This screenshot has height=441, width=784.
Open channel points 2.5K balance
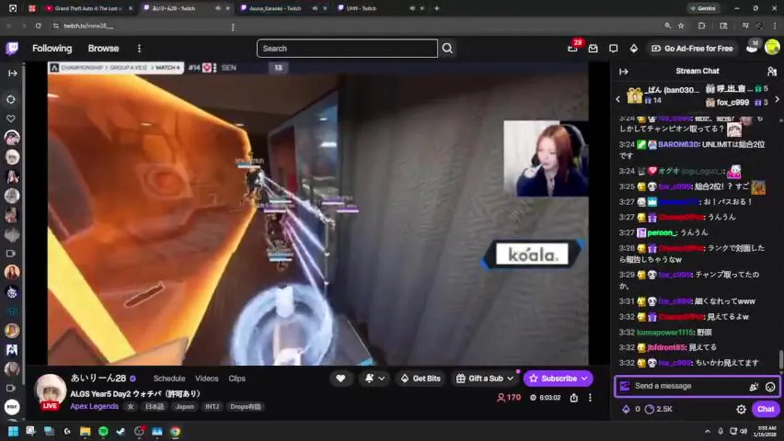pyautogui.click(x=659, y=409)
